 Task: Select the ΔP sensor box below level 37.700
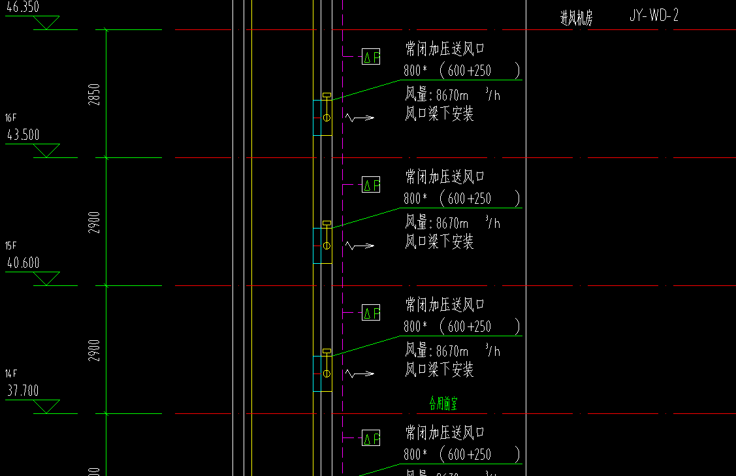(371, 438)
